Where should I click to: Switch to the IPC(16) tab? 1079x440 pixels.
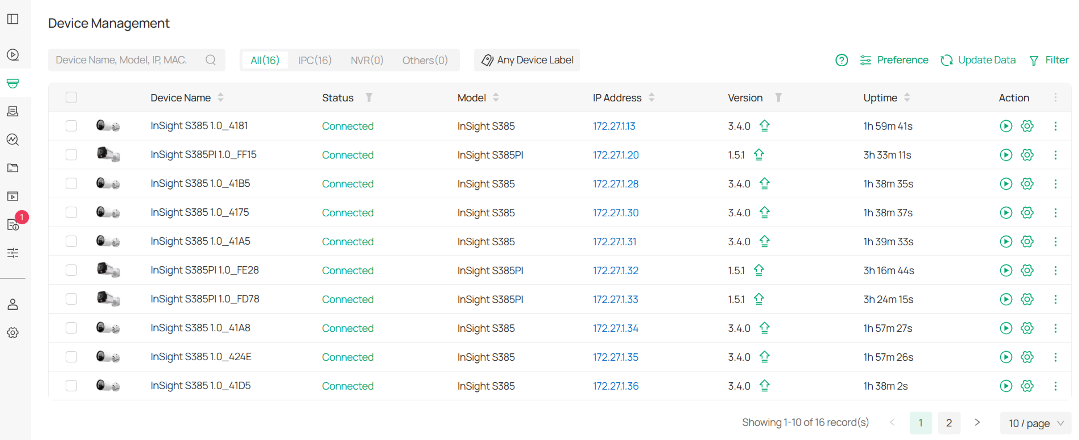[315, 60]
